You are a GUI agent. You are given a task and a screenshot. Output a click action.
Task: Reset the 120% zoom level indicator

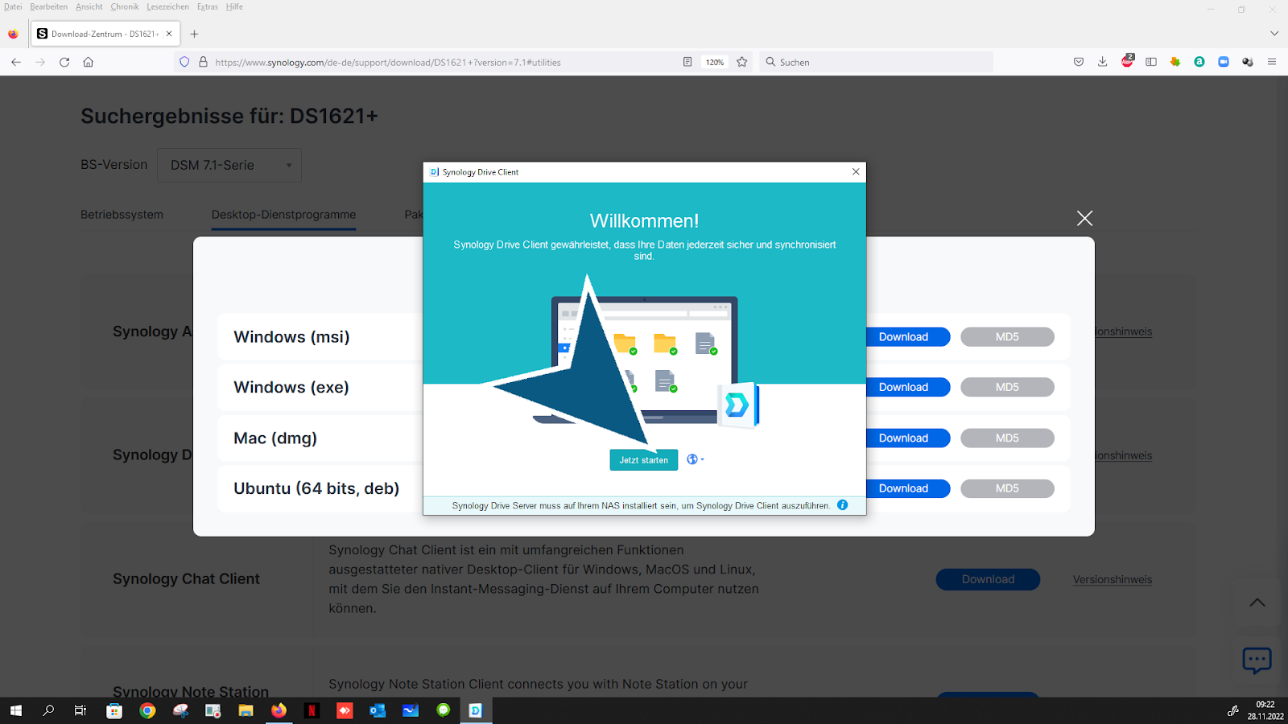pyautogui.click(x=715, y=62)
